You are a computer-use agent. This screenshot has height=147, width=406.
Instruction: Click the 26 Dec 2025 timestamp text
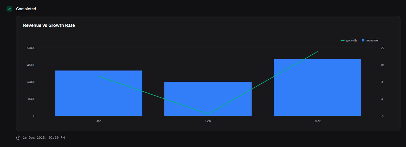click(x=44, y=138)
